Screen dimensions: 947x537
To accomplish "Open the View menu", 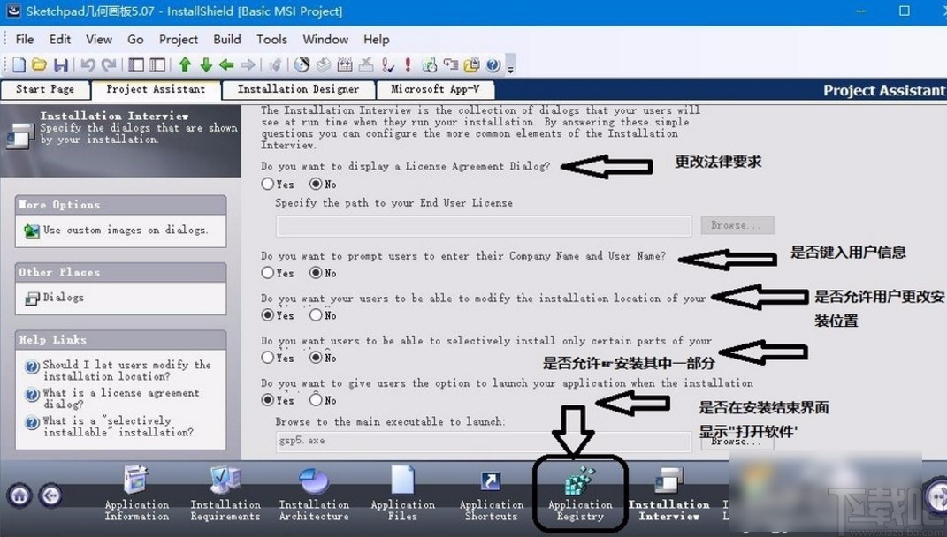I will tap(98, 39).
